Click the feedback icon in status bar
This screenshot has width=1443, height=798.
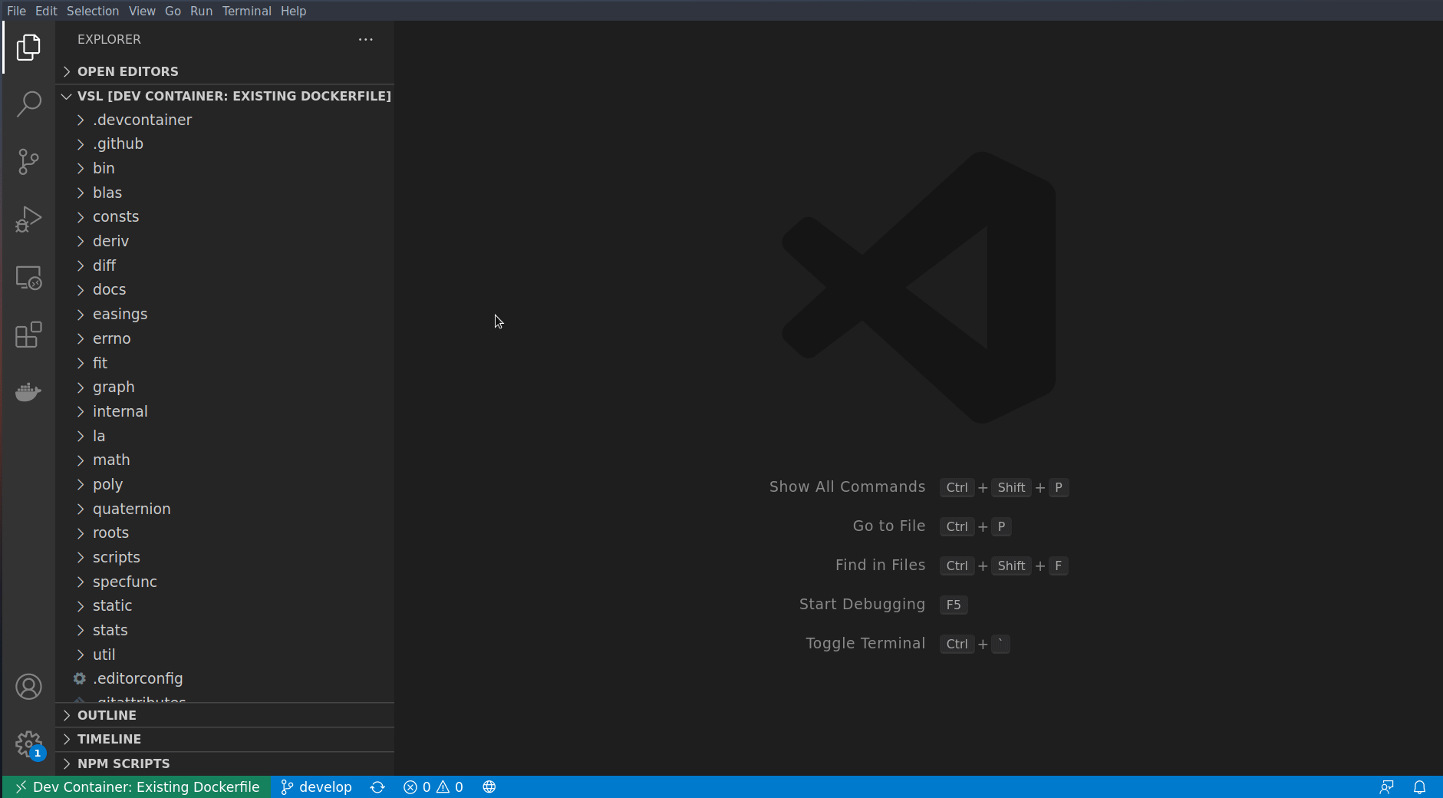1386,787
